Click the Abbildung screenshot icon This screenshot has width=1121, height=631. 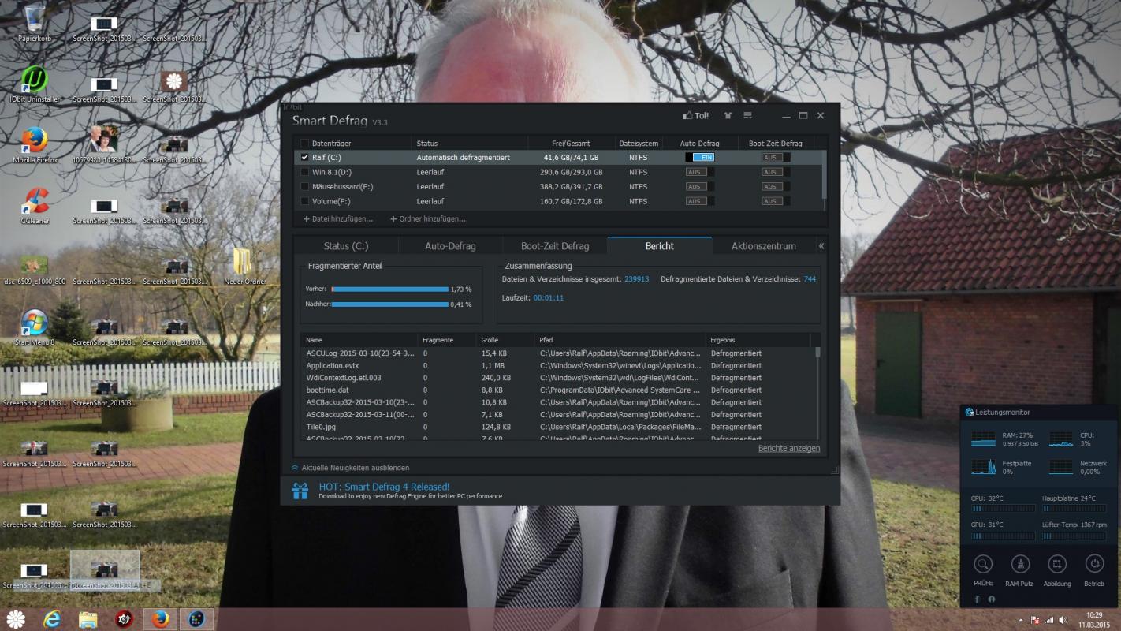1057,564
